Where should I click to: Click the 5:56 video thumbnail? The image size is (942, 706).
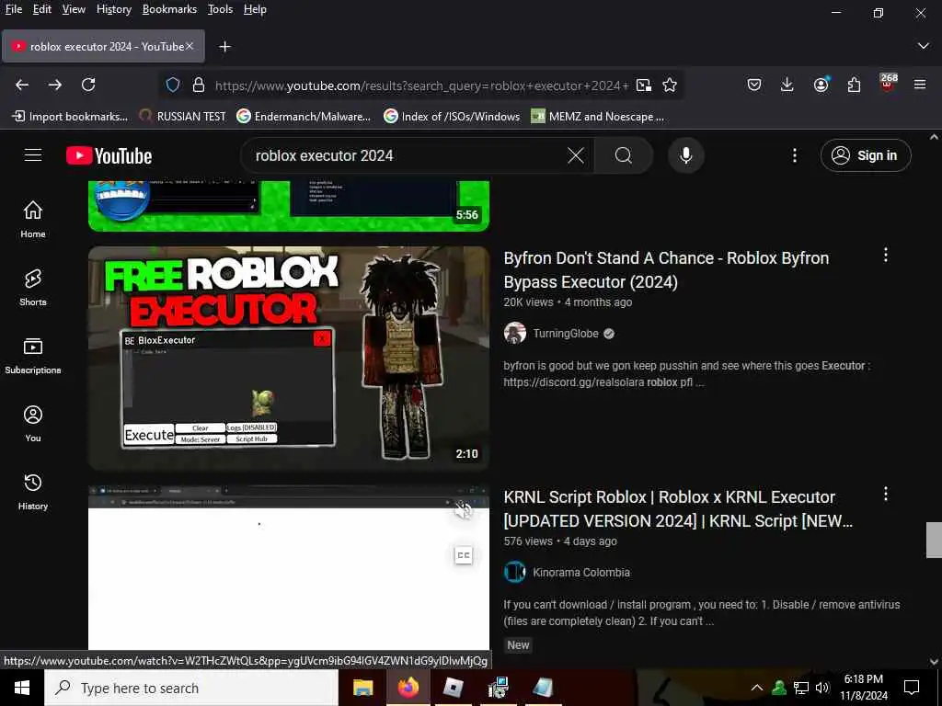coord(289,206)
